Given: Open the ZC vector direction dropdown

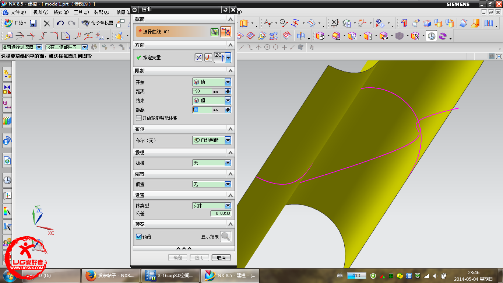Looking at the screenshot, I should click(x=228, y=57).
